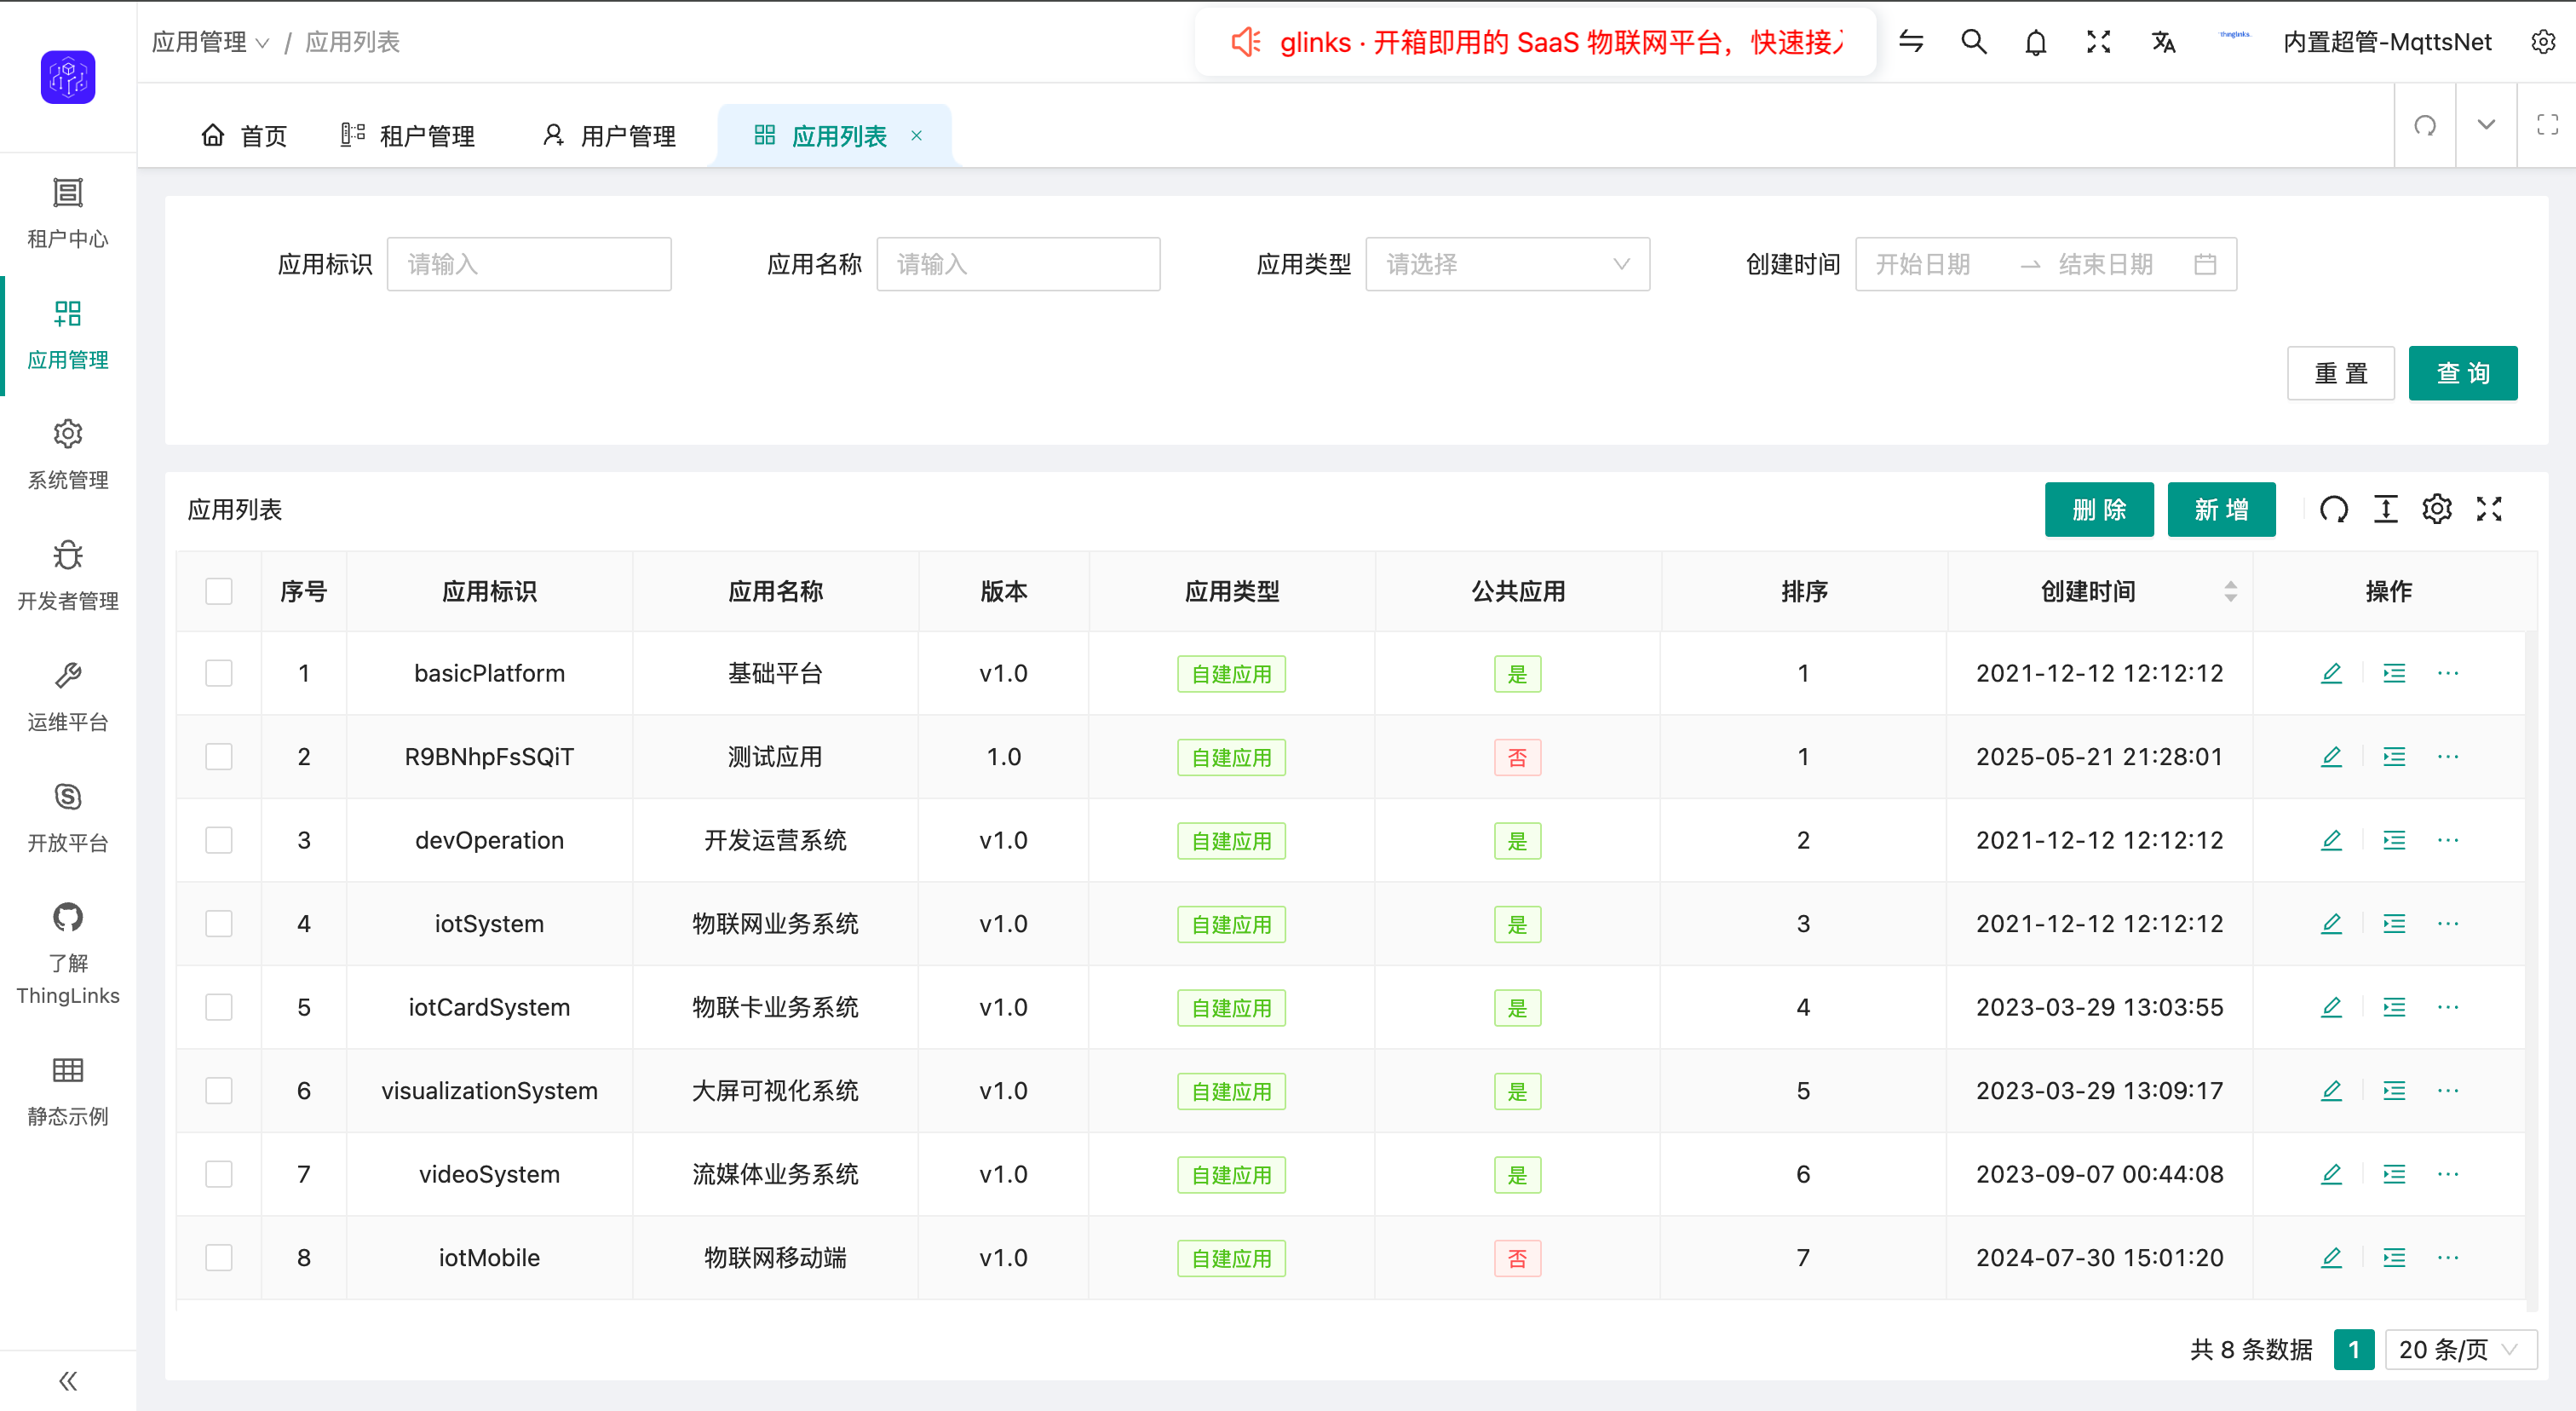Refresh the 应用列表 table
This screenshot has width=2576, height=1411.
[2334, 509]
